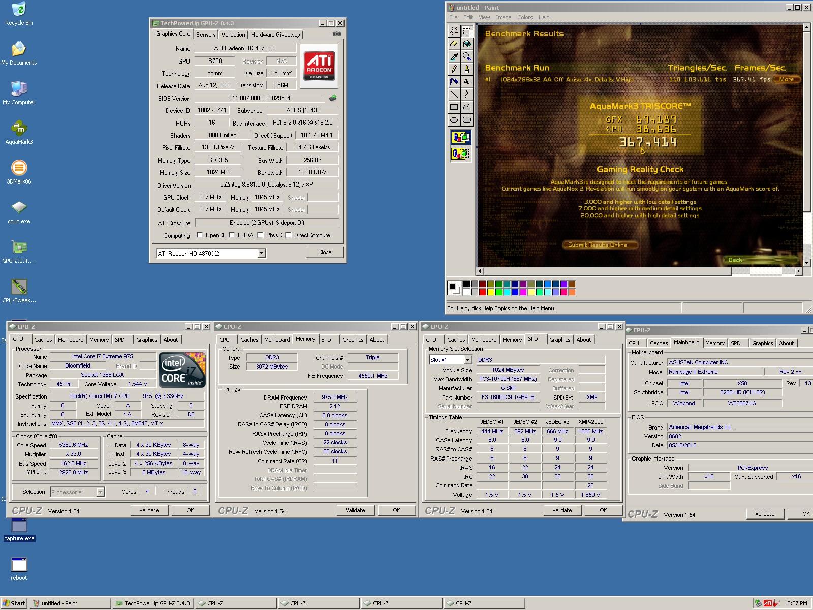Pick the Polygon shape tool
Image resolution: width=813 pixels, height=610 pixels.
click(x=466, y=107)
